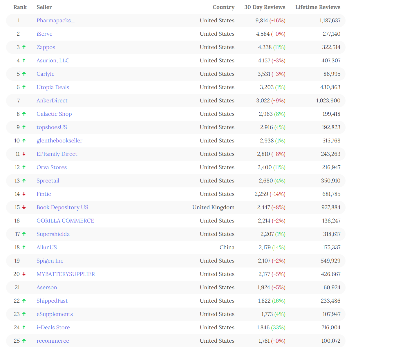This screenshot has width=394, height=347.
Task: Visit the Orva Stores link
Action: 52,167
